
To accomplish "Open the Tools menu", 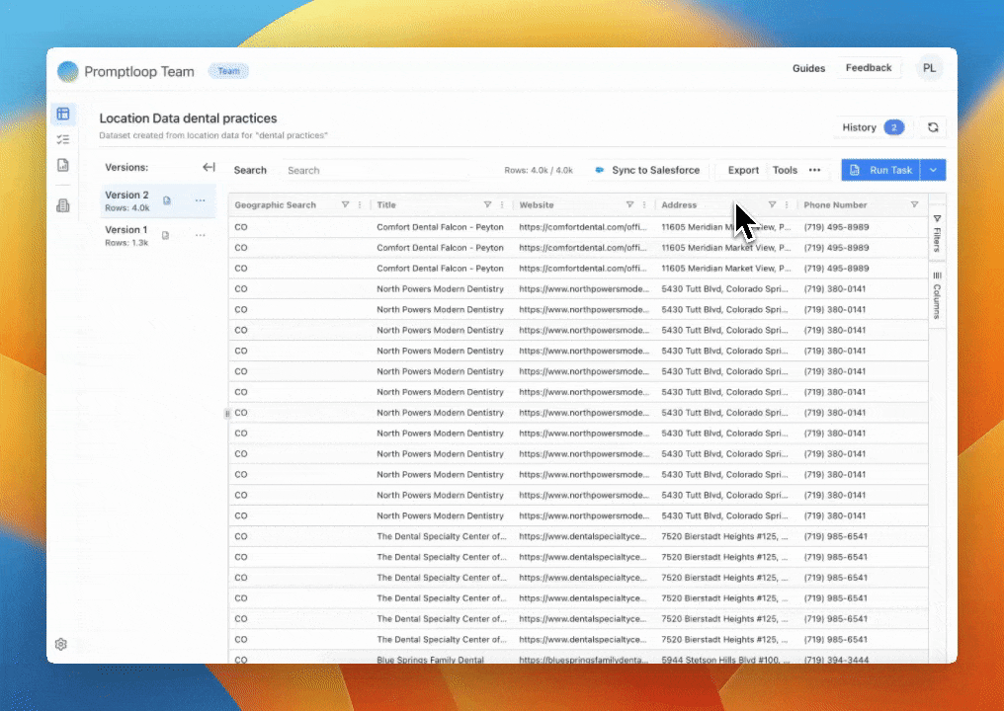I will coord(785,170).
